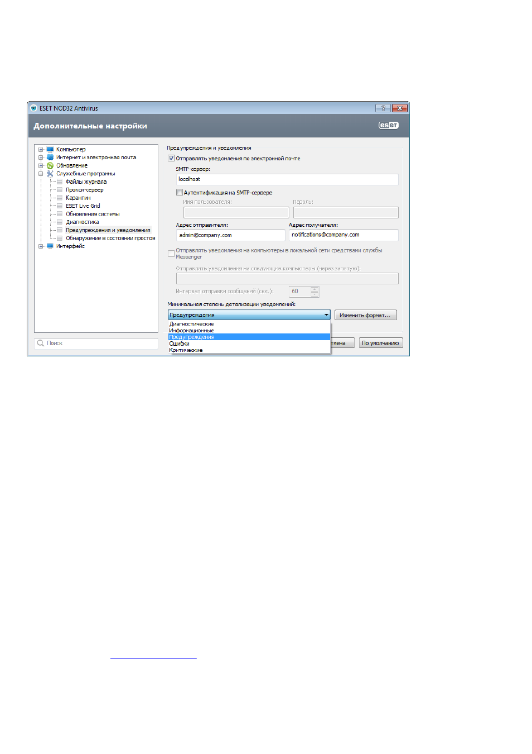The height and width of the screenshot is (754, 532).
Task: Click the Интернет и электронная почта globe icon
Action: (x=50, y=158)
